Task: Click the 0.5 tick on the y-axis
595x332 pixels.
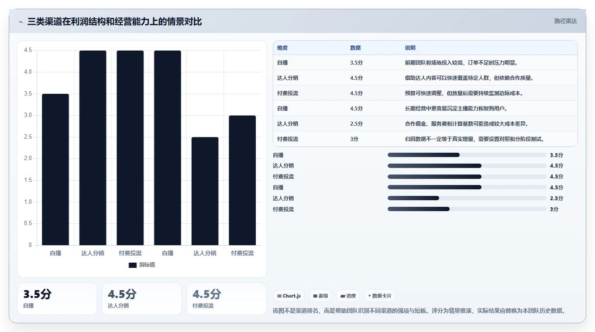Action: (28, 223)
